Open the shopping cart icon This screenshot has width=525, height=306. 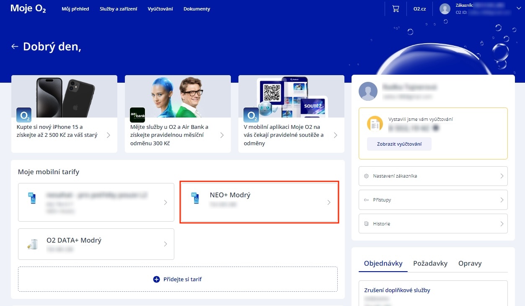pos(396,9)
